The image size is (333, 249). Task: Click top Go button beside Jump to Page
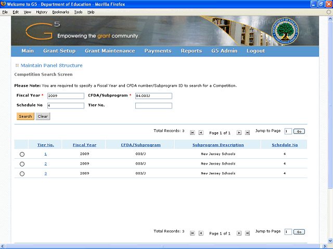click(299, 131)
